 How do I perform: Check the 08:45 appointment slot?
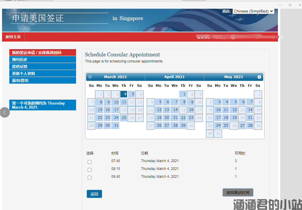tap(89, 177)
